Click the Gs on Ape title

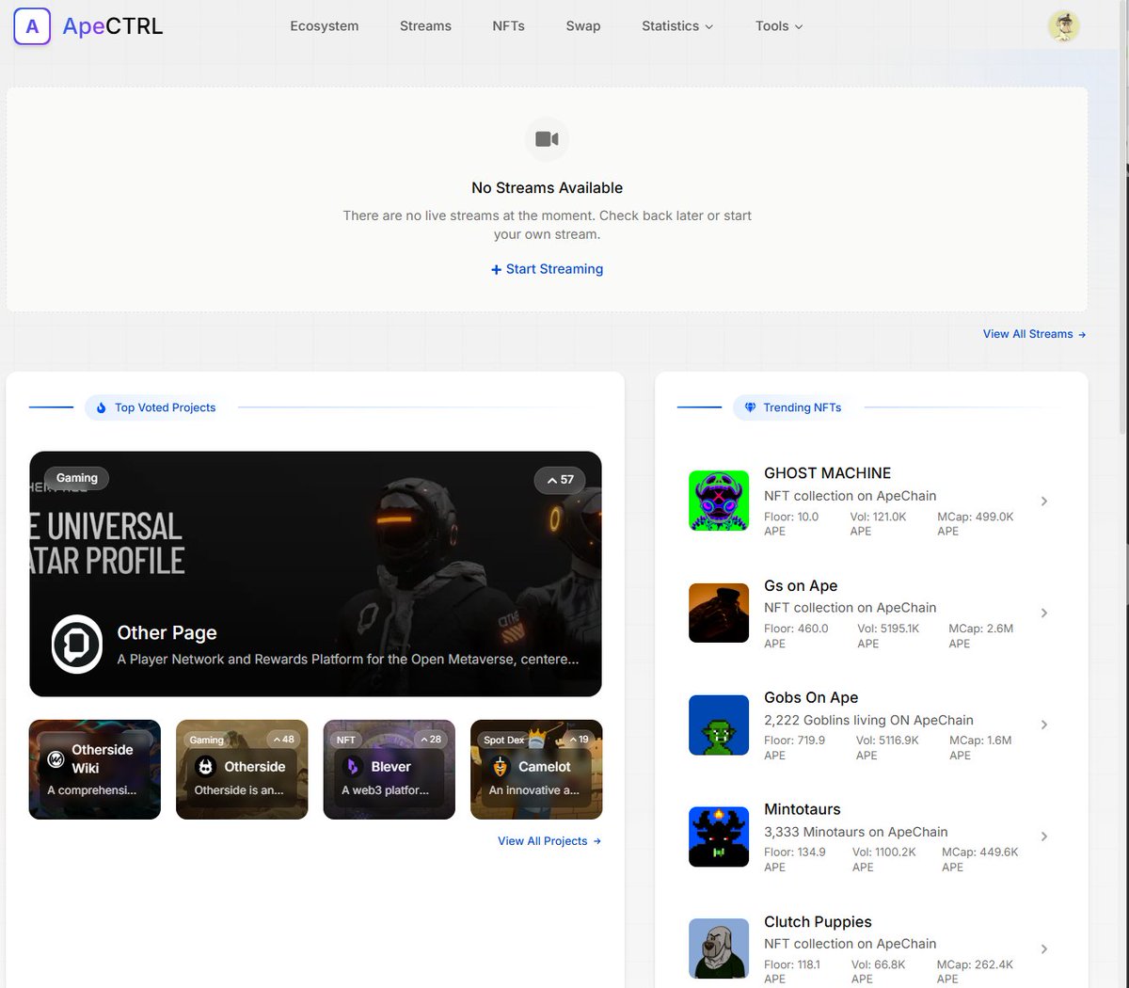coord(801,585)
